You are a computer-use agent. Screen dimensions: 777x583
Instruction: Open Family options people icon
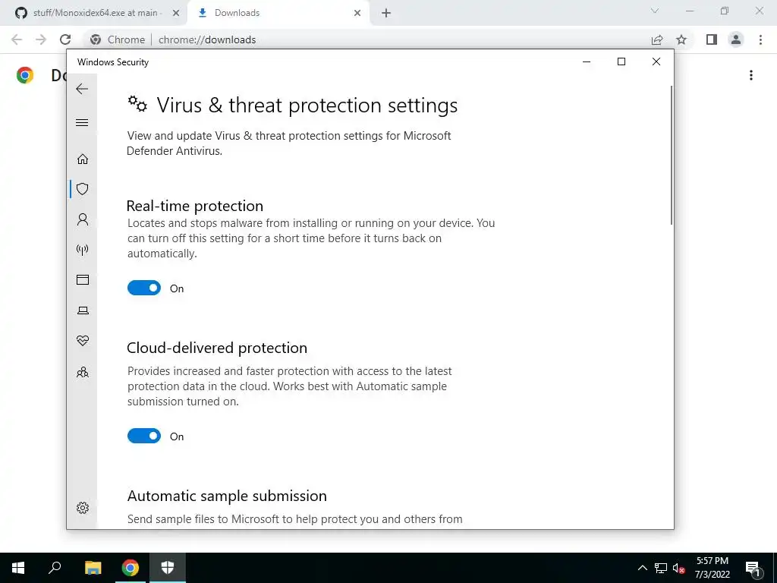[x=83, y=372]
